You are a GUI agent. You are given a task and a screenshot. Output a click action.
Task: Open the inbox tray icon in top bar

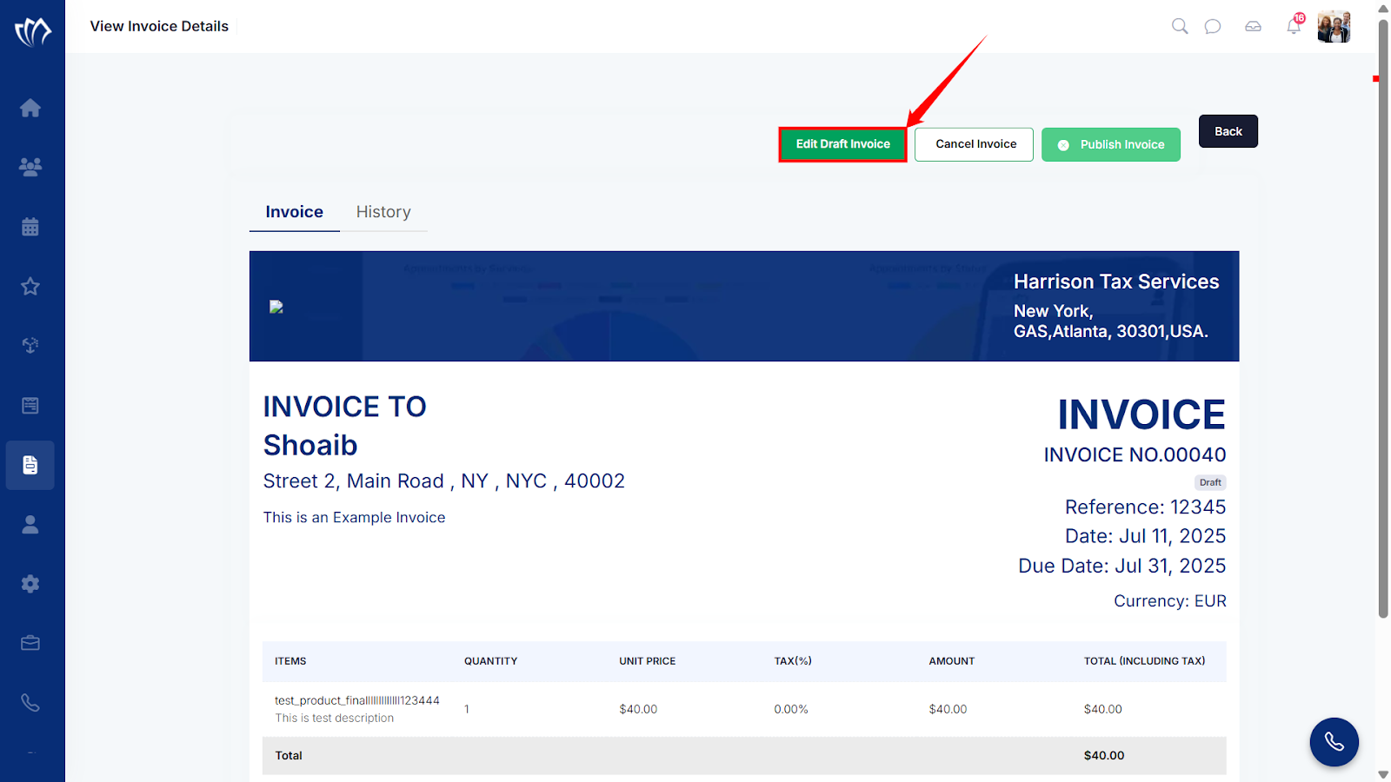[x=1253, y=26]
